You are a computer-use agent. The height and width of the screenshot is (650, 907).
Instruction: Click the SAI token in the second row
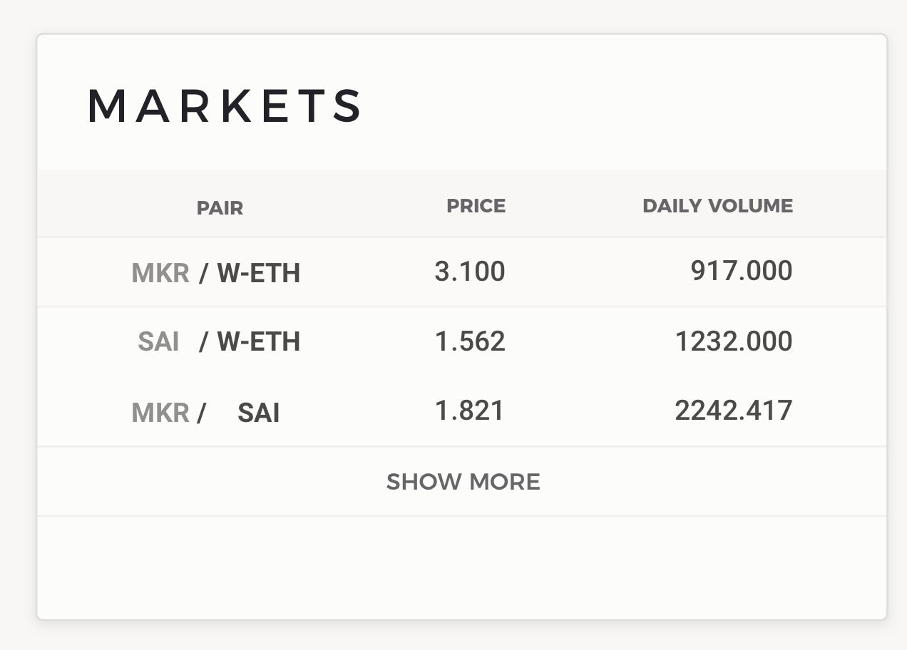click(x=158, y=342)
